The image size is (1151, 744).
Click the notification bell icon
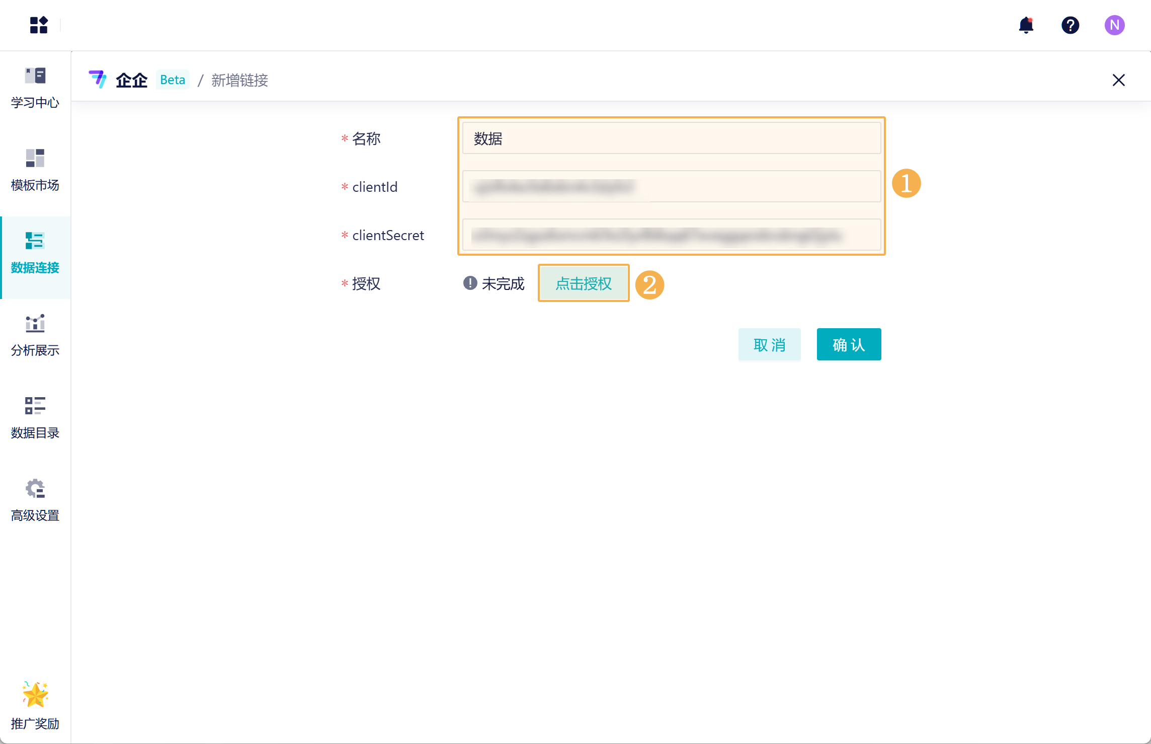(x=1026, y=25)
